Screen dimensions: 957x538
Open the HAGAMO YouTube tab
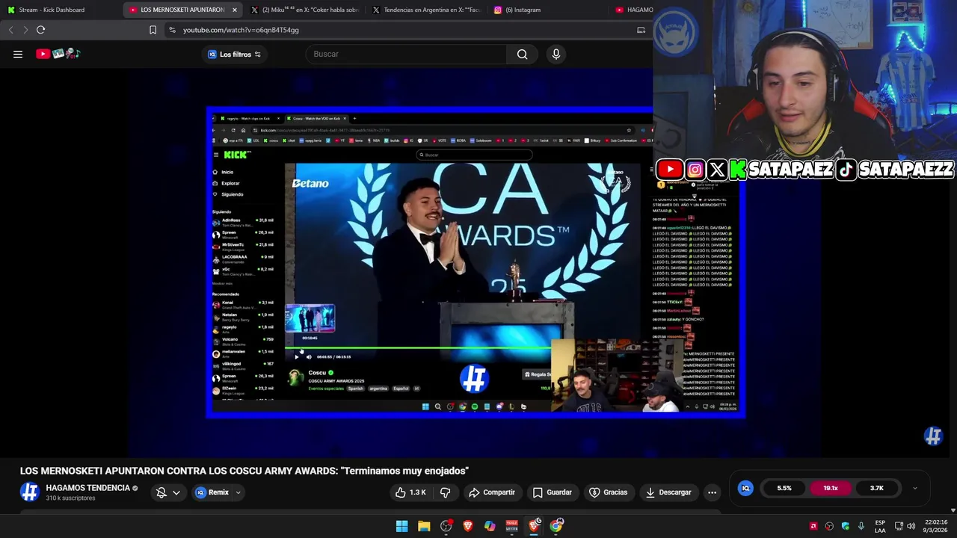(x=634, y=10)
